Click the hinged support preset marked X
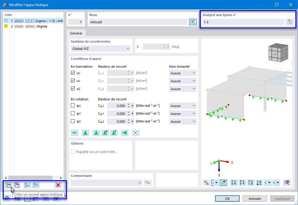This screenshot has height=205, width=298. [x=105, y=133]
